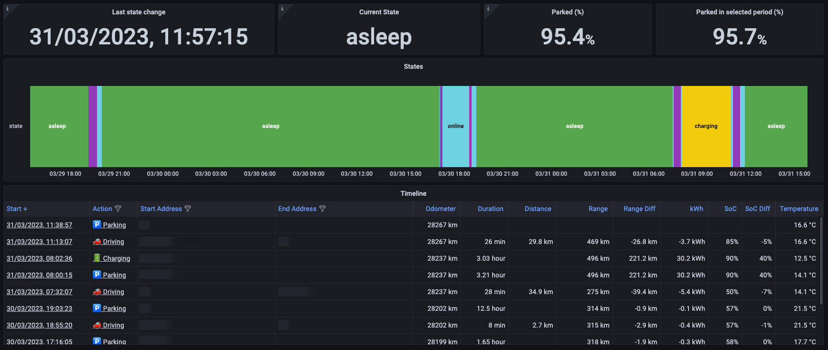Sort the table by Duration column

pyautogui.click(x=490, y=209)
